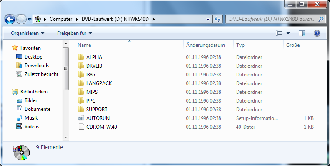Click the AUTORUN file name
330x166 pixels.
pos(98,118)
